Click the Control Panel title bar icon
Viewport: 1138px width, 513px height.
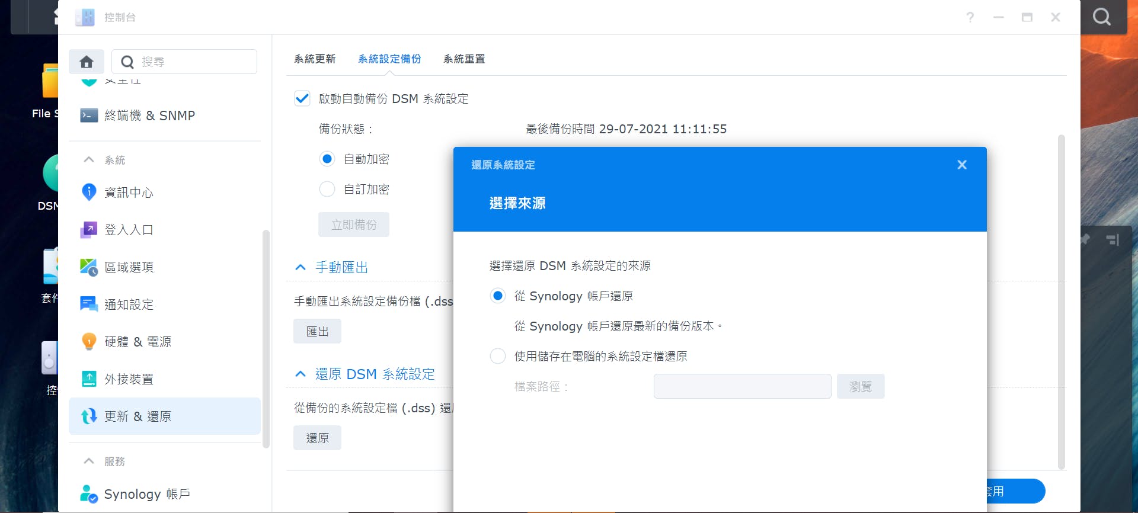coord(85,17)
